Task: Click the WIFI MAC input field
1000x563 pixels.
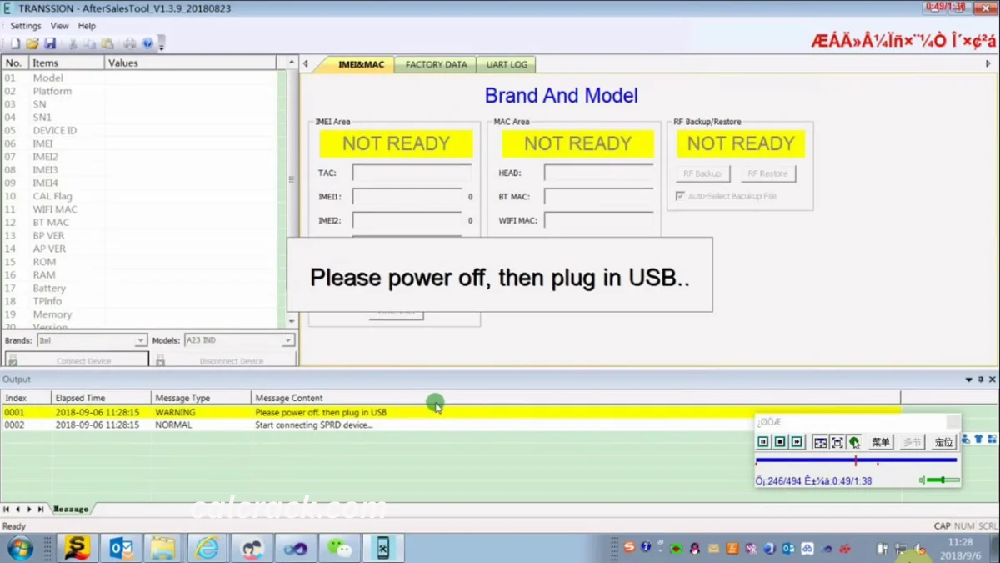Action: 599,221
